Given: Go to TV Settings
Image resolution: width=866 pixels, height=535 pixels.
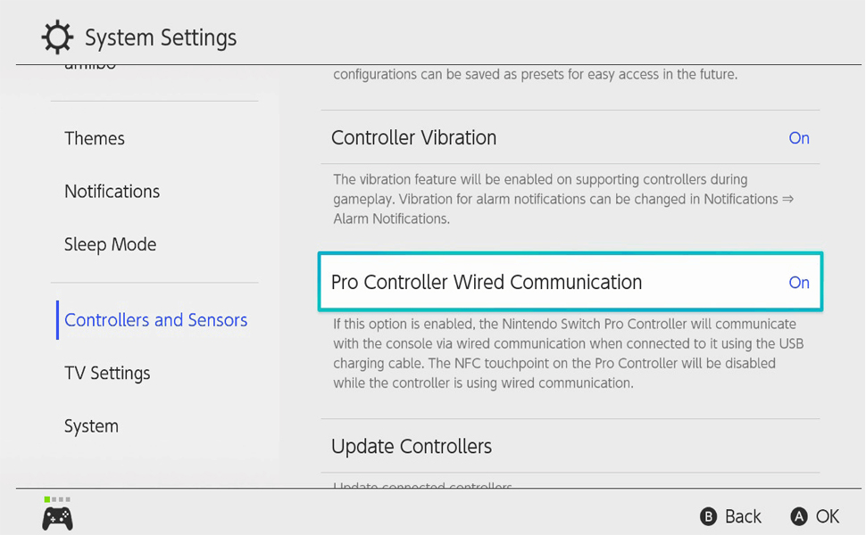Looking at the screenshot, I should [107, 373].
